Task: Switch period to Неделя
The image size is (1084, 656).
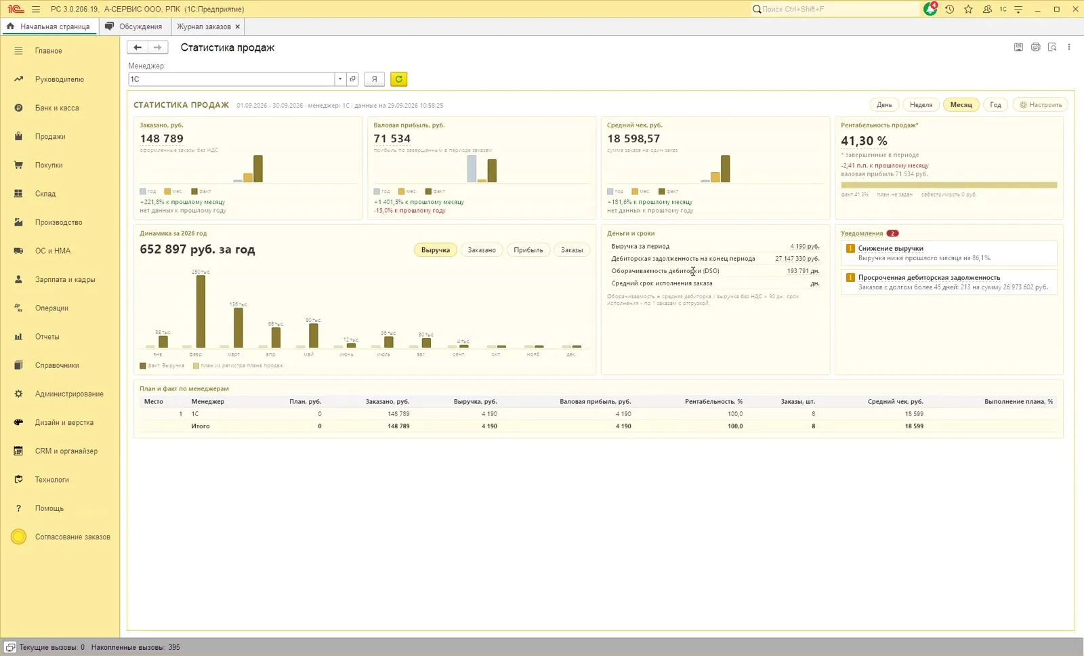Action: 921,105
